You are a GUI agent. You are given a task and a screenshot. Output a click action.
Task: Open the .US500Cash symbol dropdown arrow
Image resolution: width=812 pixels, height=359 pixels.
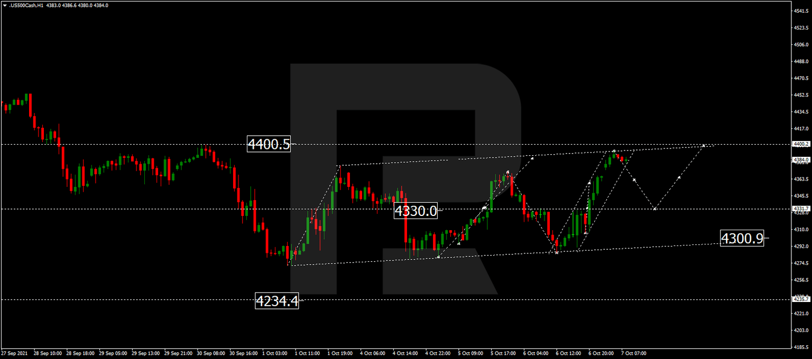5,5
